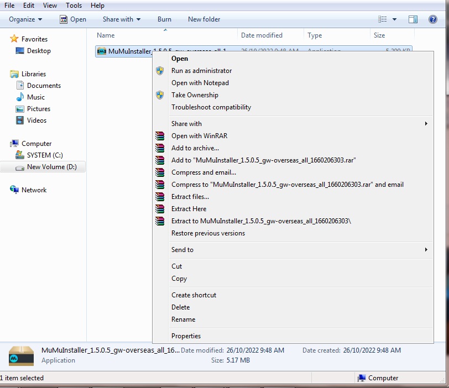Screen dimensions: 449x388
Task: Open the views dropdown arrow
Action: point(394,19)
